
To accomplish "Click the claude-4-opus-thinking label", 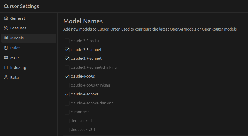I will [x=90, y=85].
